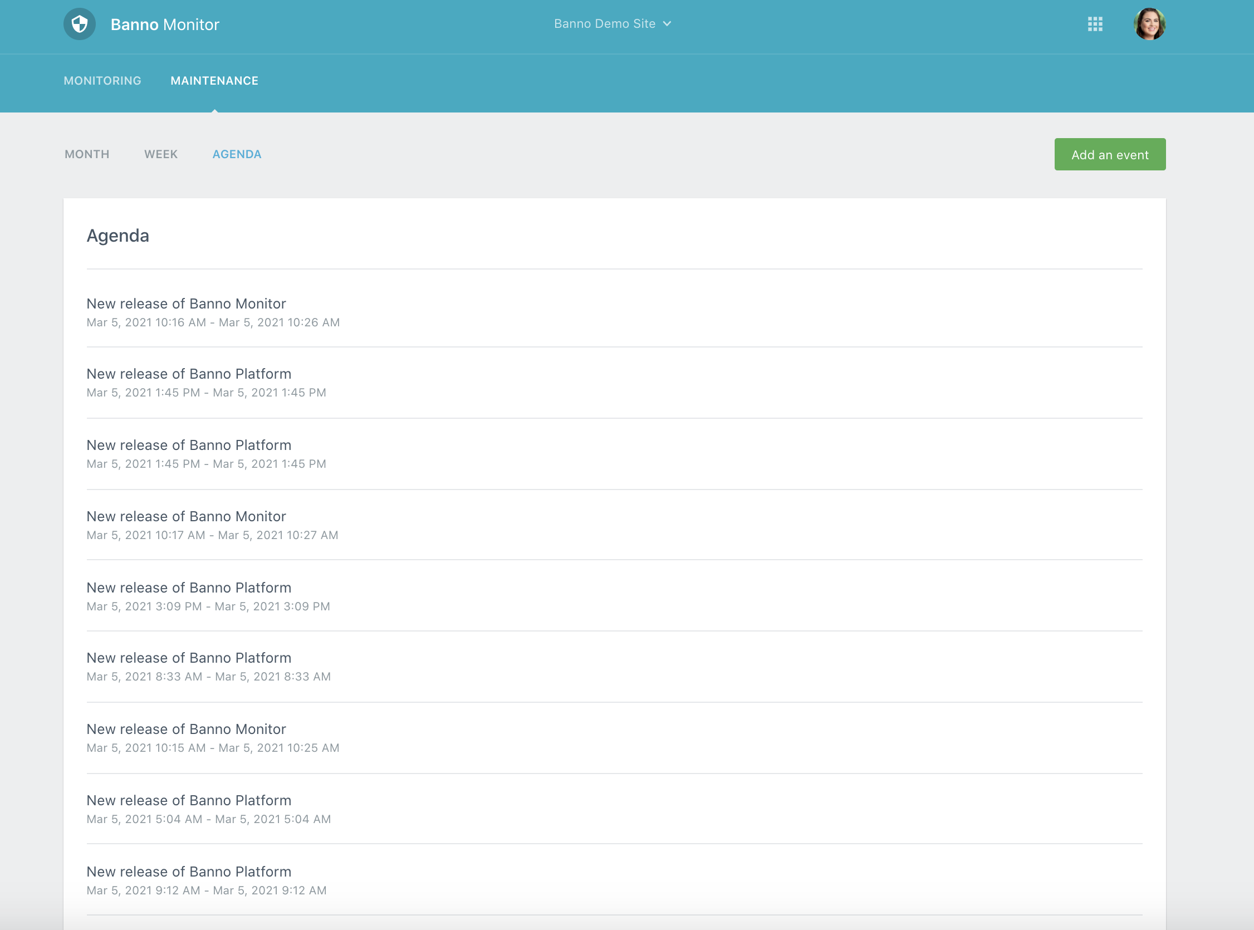Open Banno Platform release at 5:04 AM

189,800
